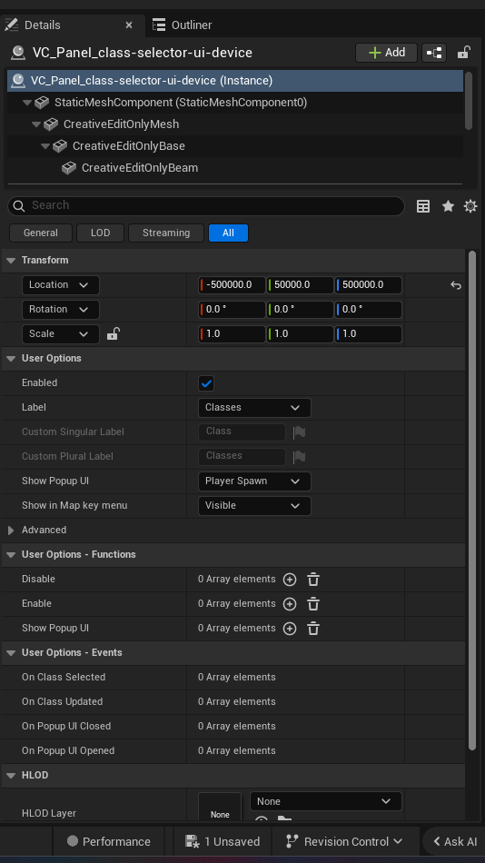The image size is (485, 863).
Task: Collapse User Options - Functions section
Action: tap(11, 555)
